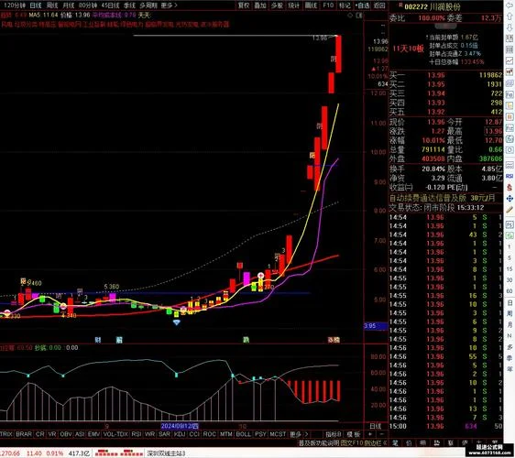Click the 2024/09/12 date marker on the timeline
Image resolution: width=515 pixels, height=458 pixels.
180,426
